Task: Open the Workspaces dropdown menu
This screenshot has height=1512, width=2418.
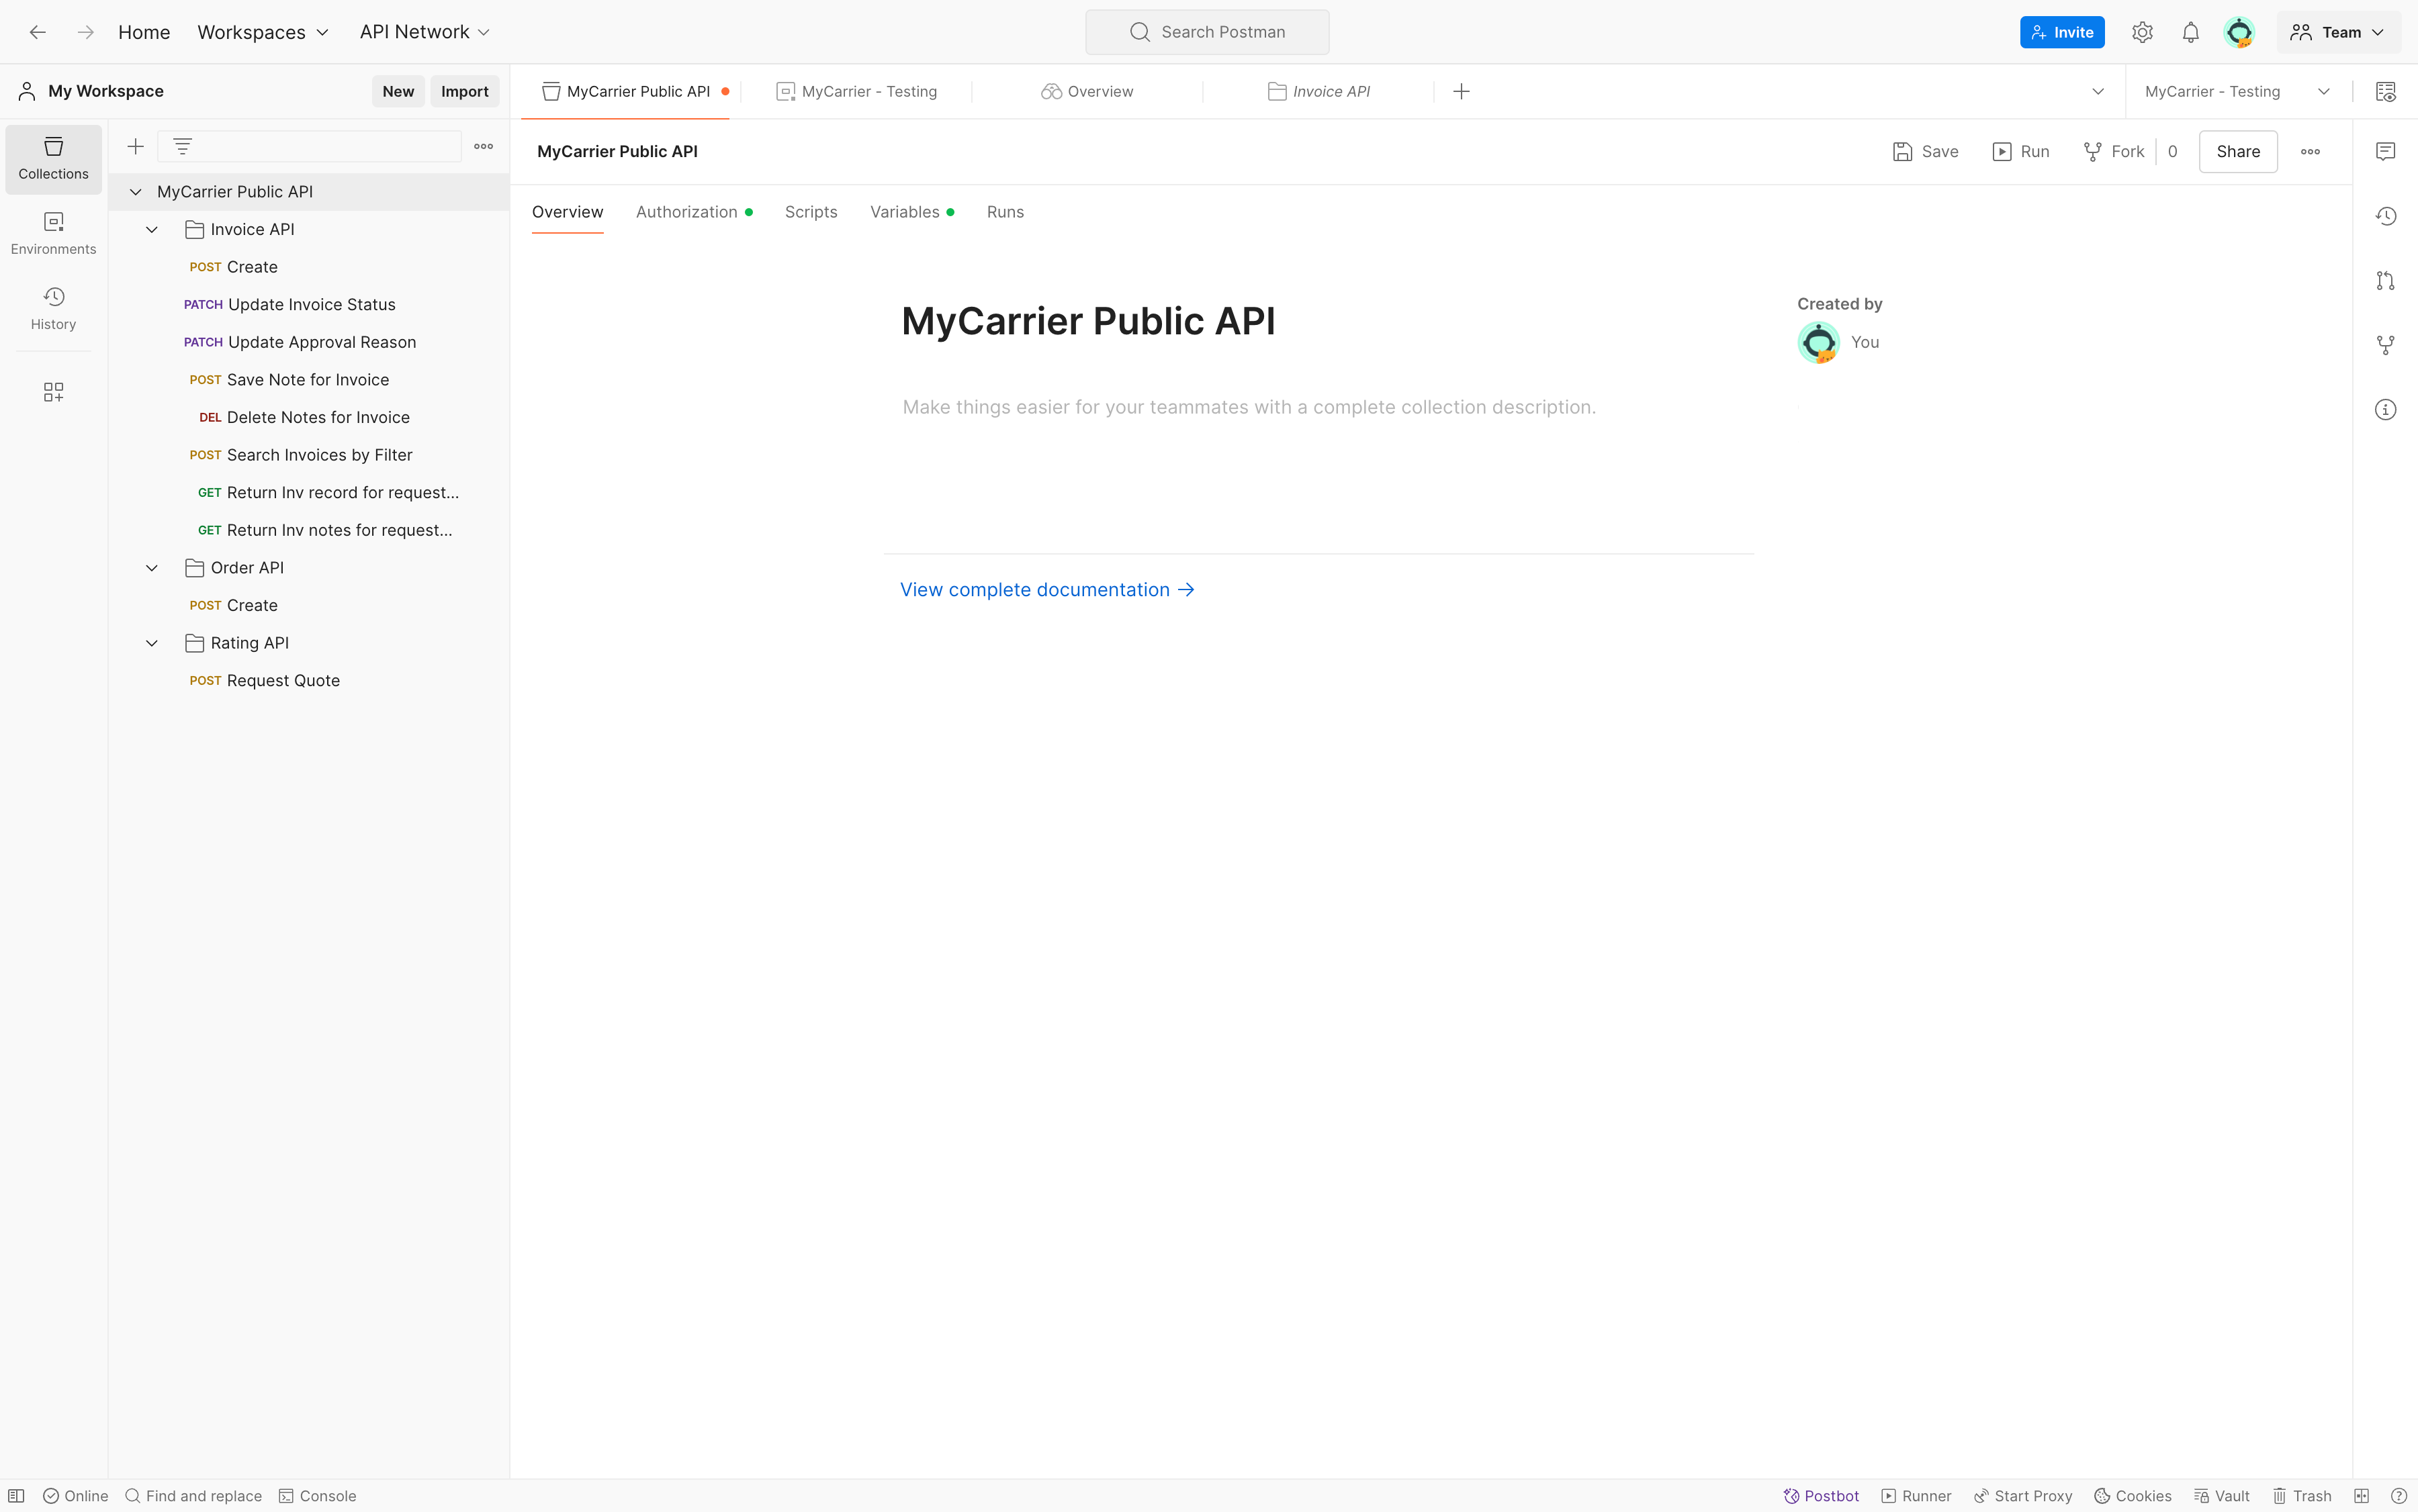Action: 262,32
